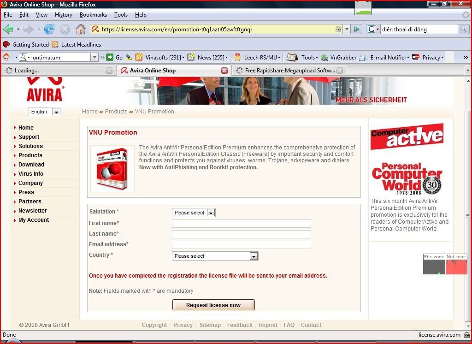The width and height of the screenshot is (472, 344).
Task: Click the Request license now button
Action: coord(213,305)
